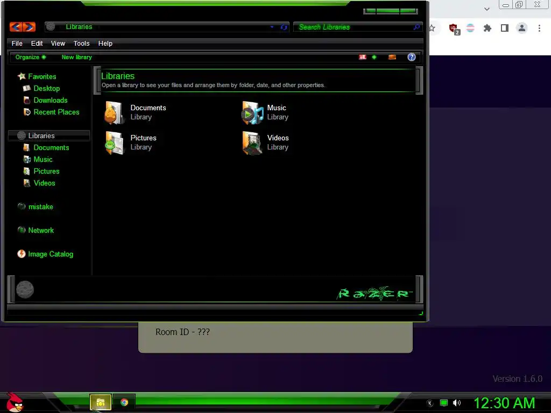The width and height of the screenshot is (551, 413).
Task: Open the Edit menu
Action: 37,43
